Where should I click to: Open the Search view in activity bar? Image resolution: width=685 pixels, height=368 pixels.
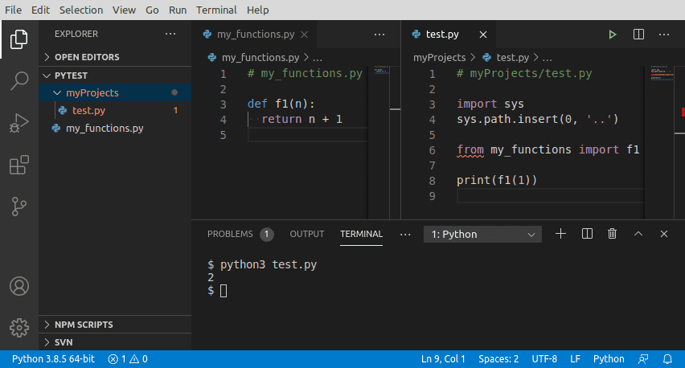pos(19,80)
